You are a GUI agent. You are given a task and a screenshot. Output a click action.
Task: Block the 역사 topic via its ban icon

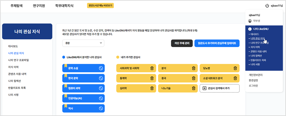click(x=101, y=108)
